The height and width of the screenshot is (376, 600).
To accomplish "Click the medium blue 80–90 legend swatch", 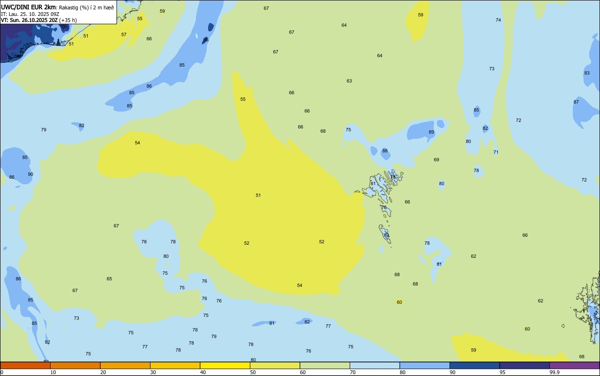I will 425,365.
